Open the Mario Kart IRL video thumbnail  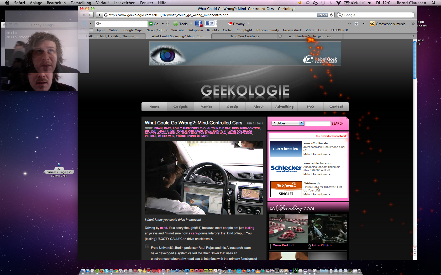[288, 229]
